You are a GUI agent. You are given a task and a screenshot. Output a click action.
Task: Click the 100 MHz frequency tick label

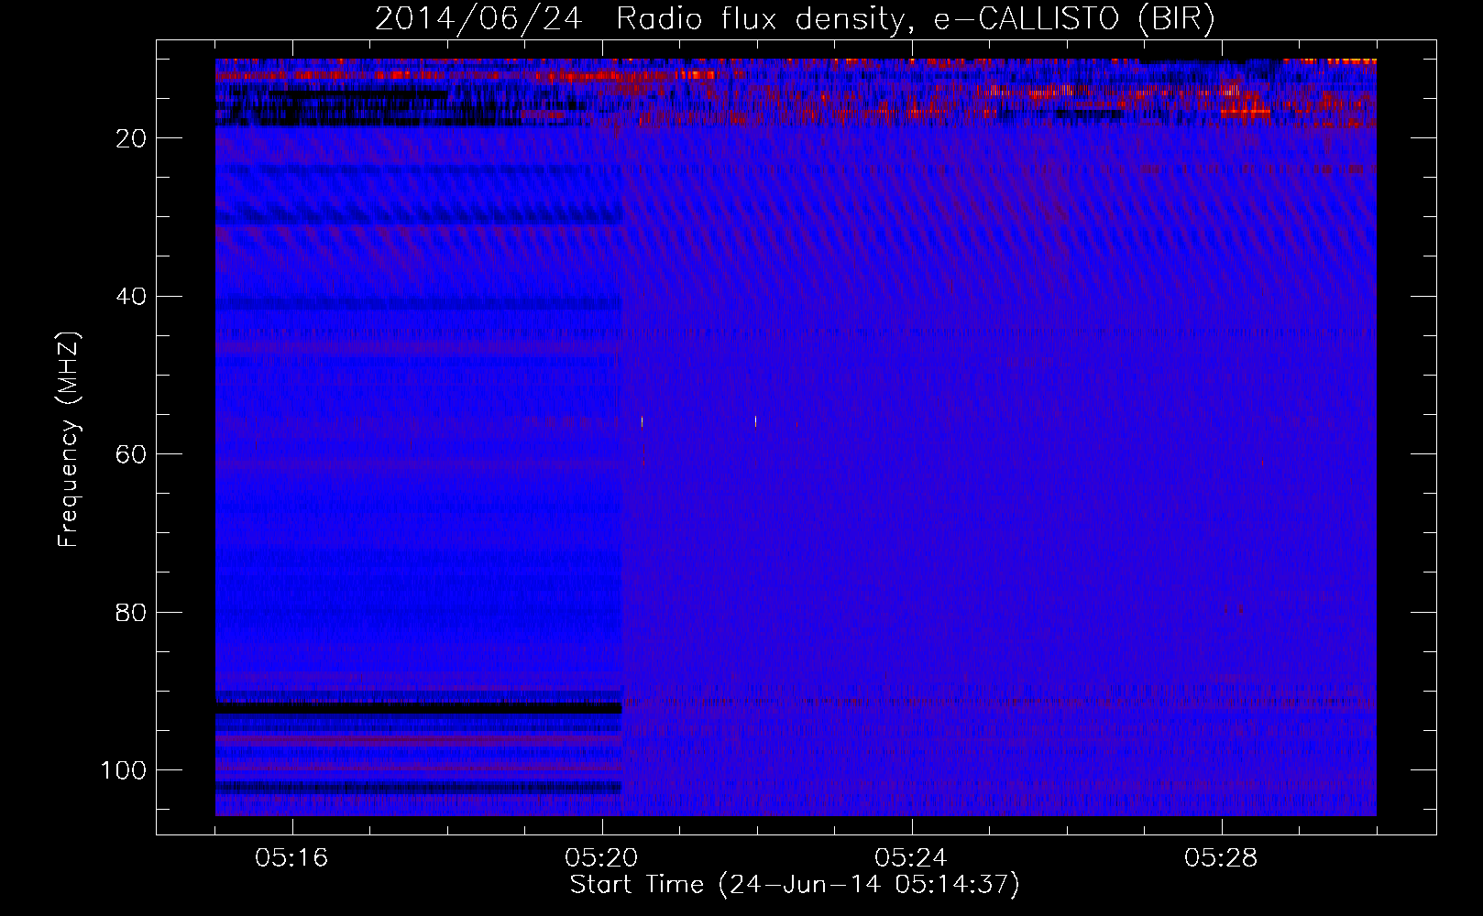(125, 770)
